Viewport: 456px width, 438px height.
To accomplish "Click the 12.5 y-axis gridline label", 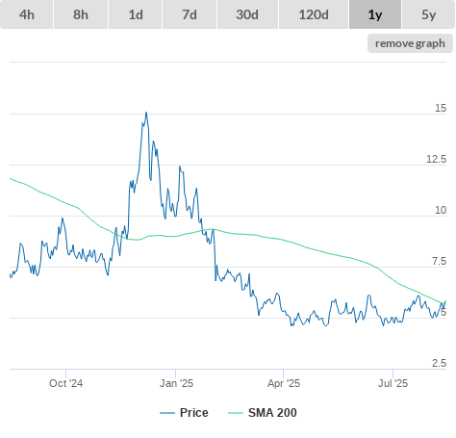I will [x=436, y=159].
